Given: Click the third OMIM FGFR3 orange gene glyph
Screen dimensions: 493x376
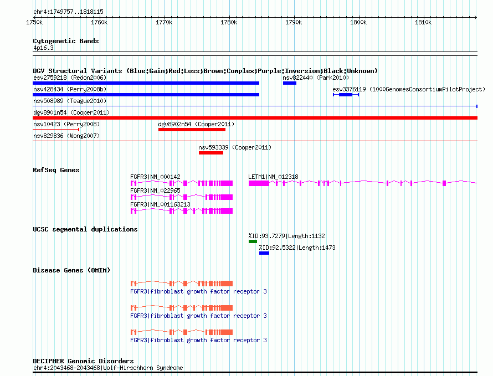Looking at the screenshot, I should coord(182,332).
